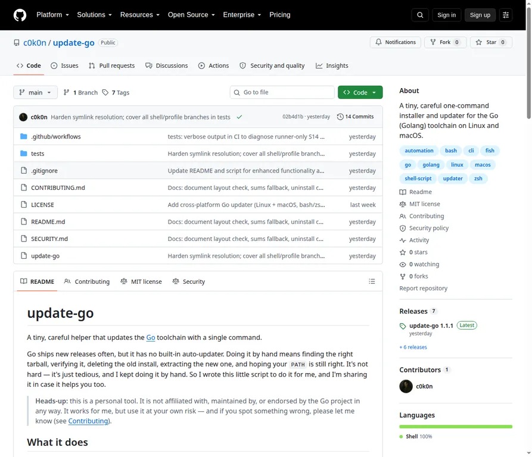Open the green Code dropdown
Screen dimensions: 532x457
pos(360,92)
